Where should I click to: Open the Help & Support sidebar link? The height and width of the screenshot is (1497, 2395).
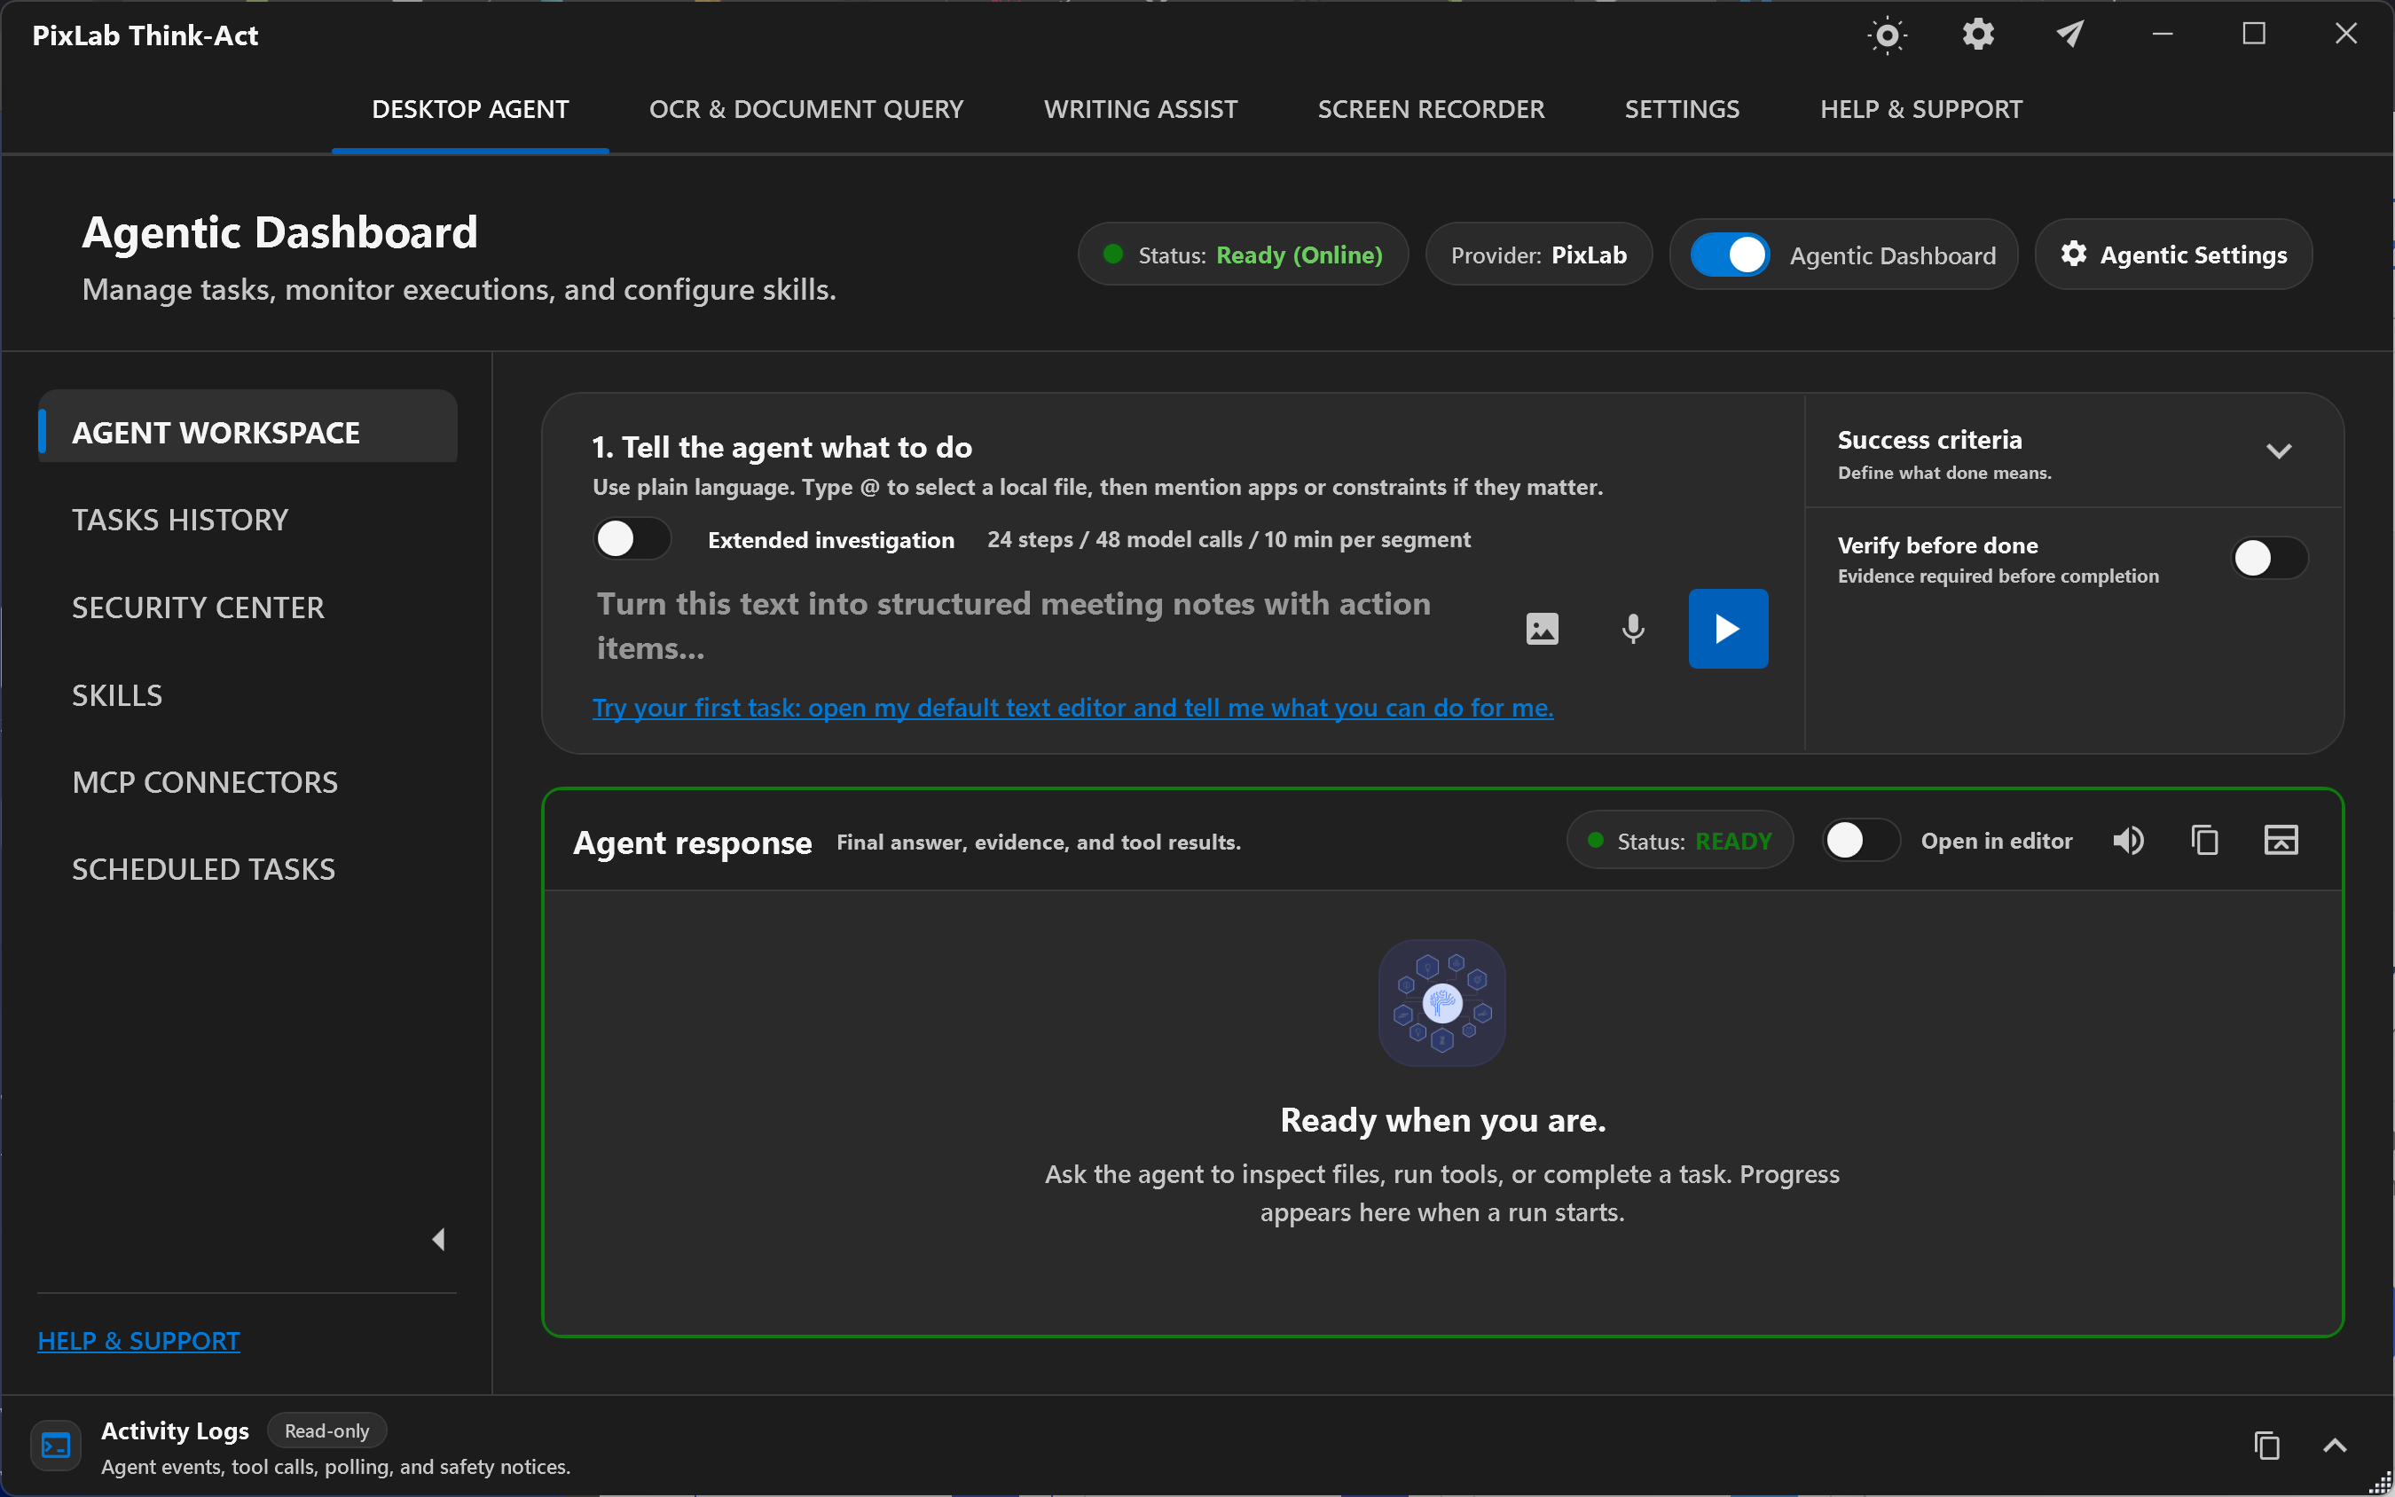(138, 1341)
